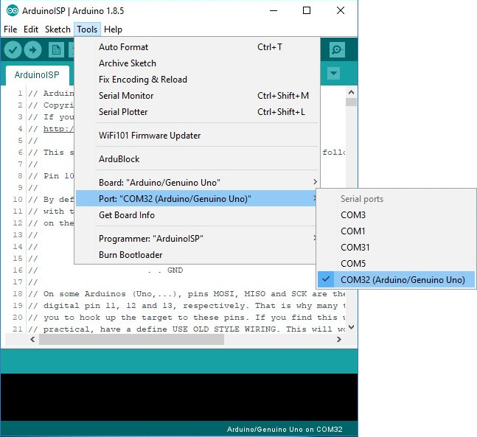Click line number 19 in the gutter
The height and width of the screenshot is (437, 477).
pyautogui.click(x=18, y=306)
